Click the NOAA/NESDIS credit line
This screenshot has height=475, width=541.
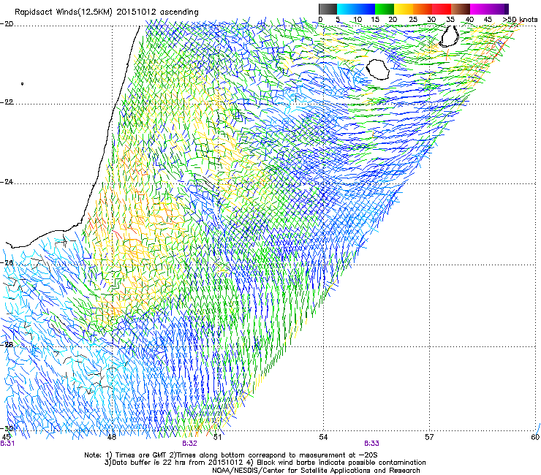click(316, 471)
